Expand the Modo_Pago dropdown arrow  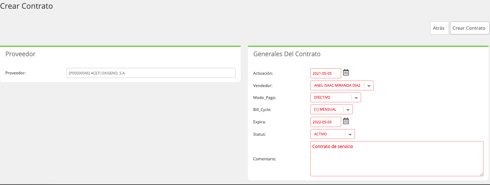point(356,98)
